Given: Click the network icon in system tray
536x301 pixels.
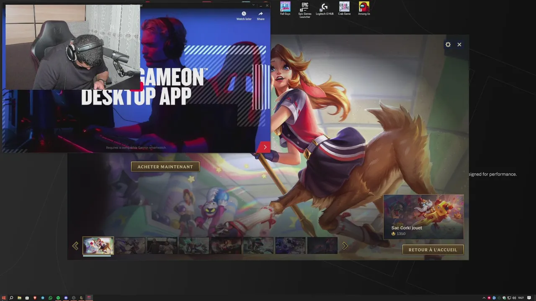Looking at the screenshot, I should [509, 298].
